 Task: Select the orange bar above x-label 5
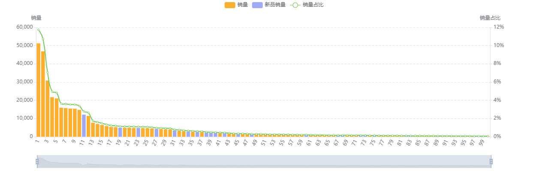coord(57,117)
